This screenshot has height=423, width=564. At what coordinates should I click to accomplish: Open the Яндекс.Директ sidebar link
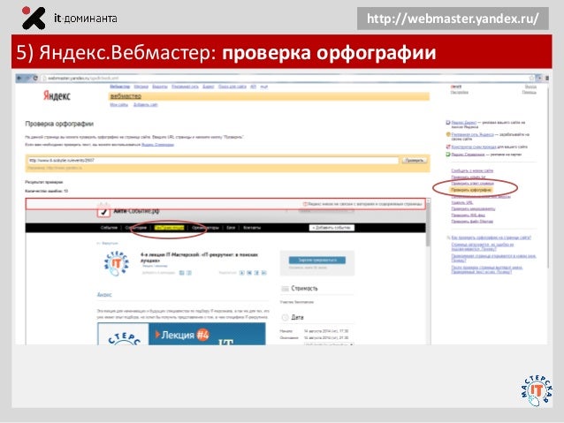464,123
